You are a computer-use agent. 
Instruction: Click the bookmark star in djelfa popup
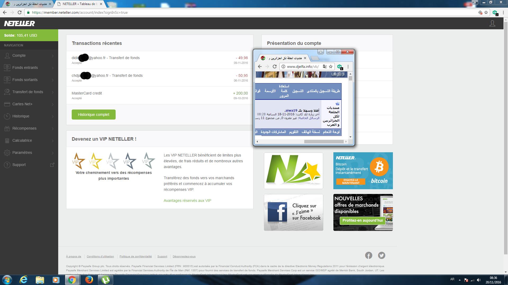click(331, 66)
